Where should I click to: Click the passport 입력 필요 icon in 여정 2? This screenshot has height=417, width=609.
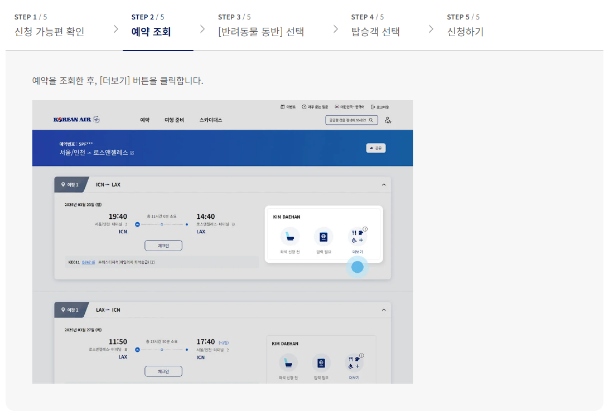pos(321,362)
